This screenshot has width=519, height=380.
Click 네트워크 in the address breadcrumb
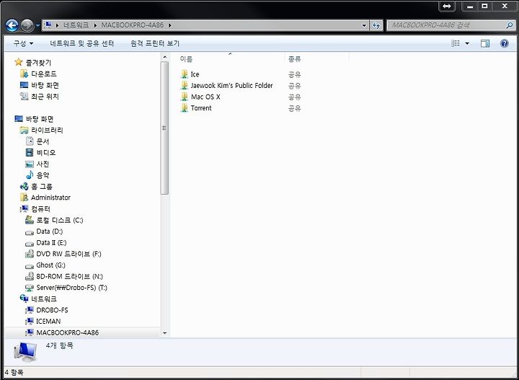click(x=76, y=25)
